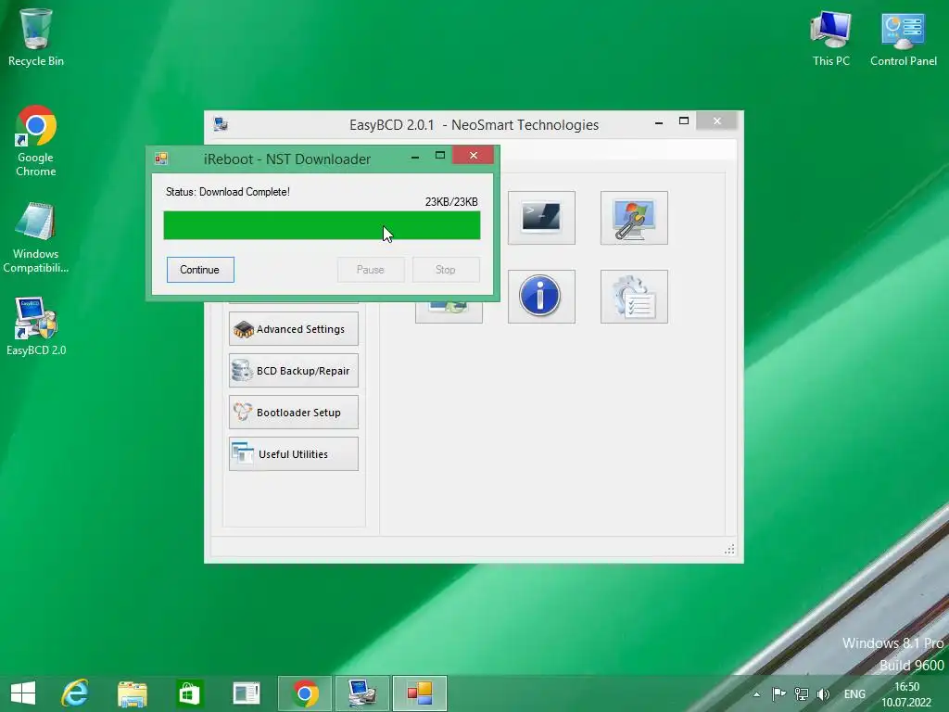The image size is (949, 712).
Task: Select the Control Panel desktop icon
Action: click(903, 38)
